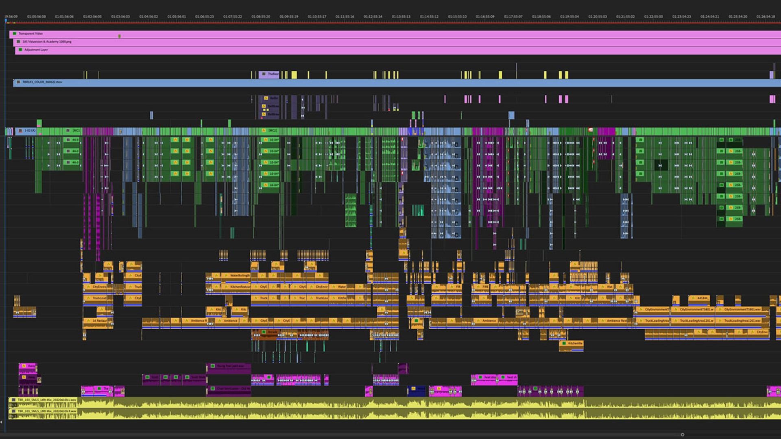Toggle the fx badge on the Transparent Video clip
This screenshot has height=439, width=781.
click(x=14, y=33)
